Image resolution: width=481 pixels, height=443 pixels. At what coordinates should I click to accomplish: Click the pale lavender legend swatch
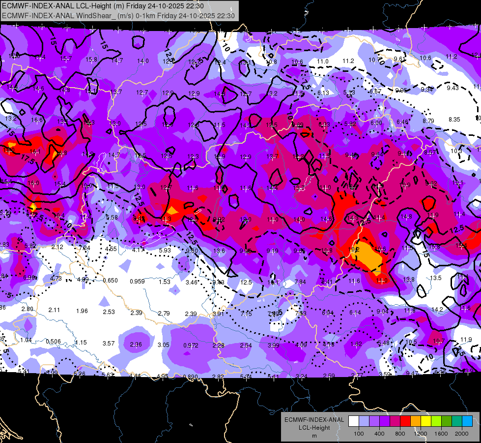coord(364,421)
